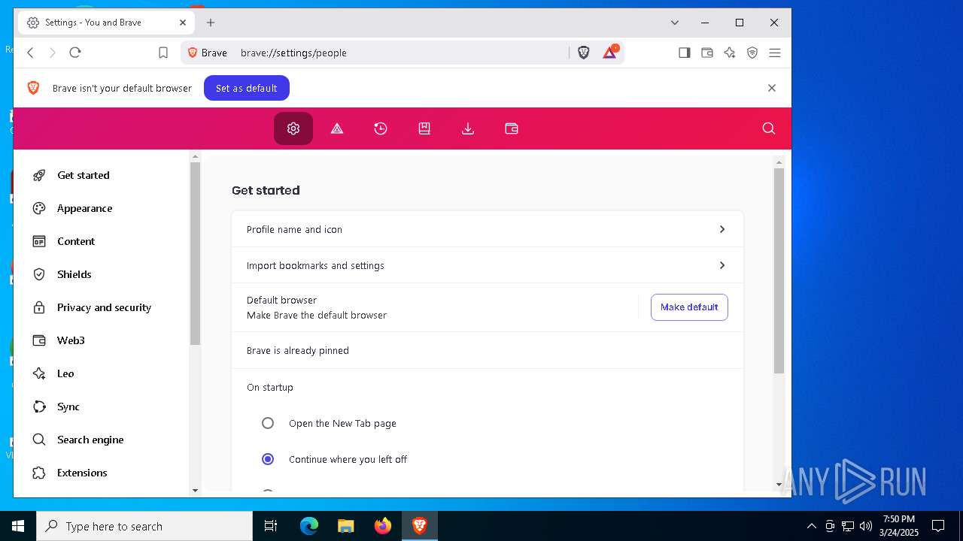Select Continue where you left off radio
The image size is (963, 541).
(268, 459)
